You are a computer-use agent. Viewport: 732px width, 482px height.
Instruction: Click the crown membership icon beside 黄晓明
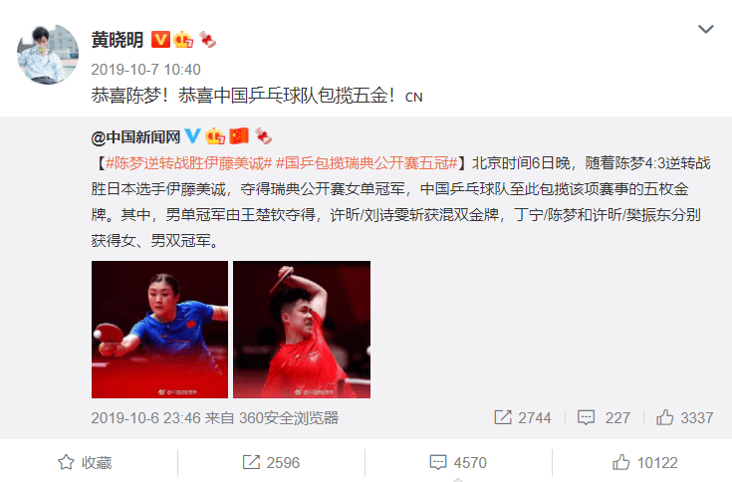183,39
